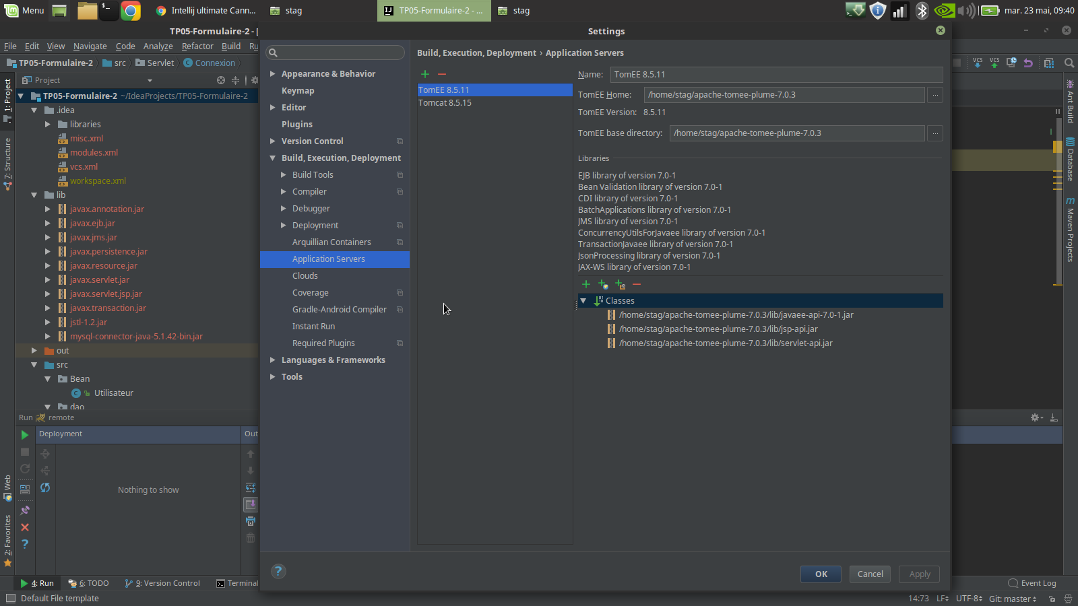Add a library class entry
The image size is (1078, 606).
coord(586,284)
